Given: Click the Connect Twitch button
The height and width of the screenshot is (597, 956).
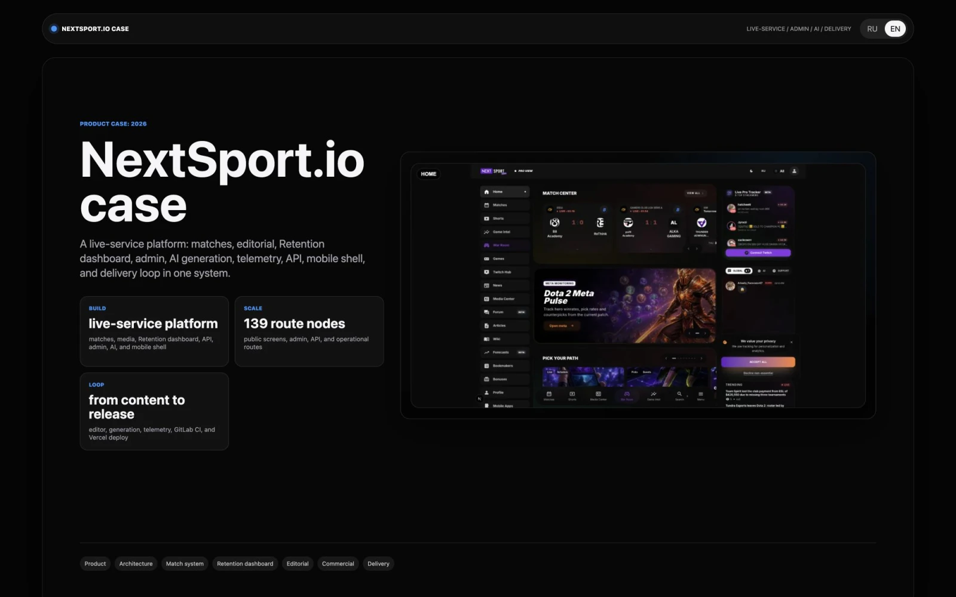Looking at the screenshot, I should coord(758,253).
